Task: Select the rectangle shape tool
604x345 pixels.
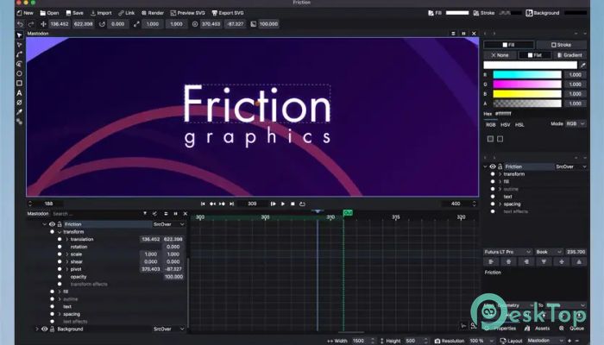Action: click(19, 83)
